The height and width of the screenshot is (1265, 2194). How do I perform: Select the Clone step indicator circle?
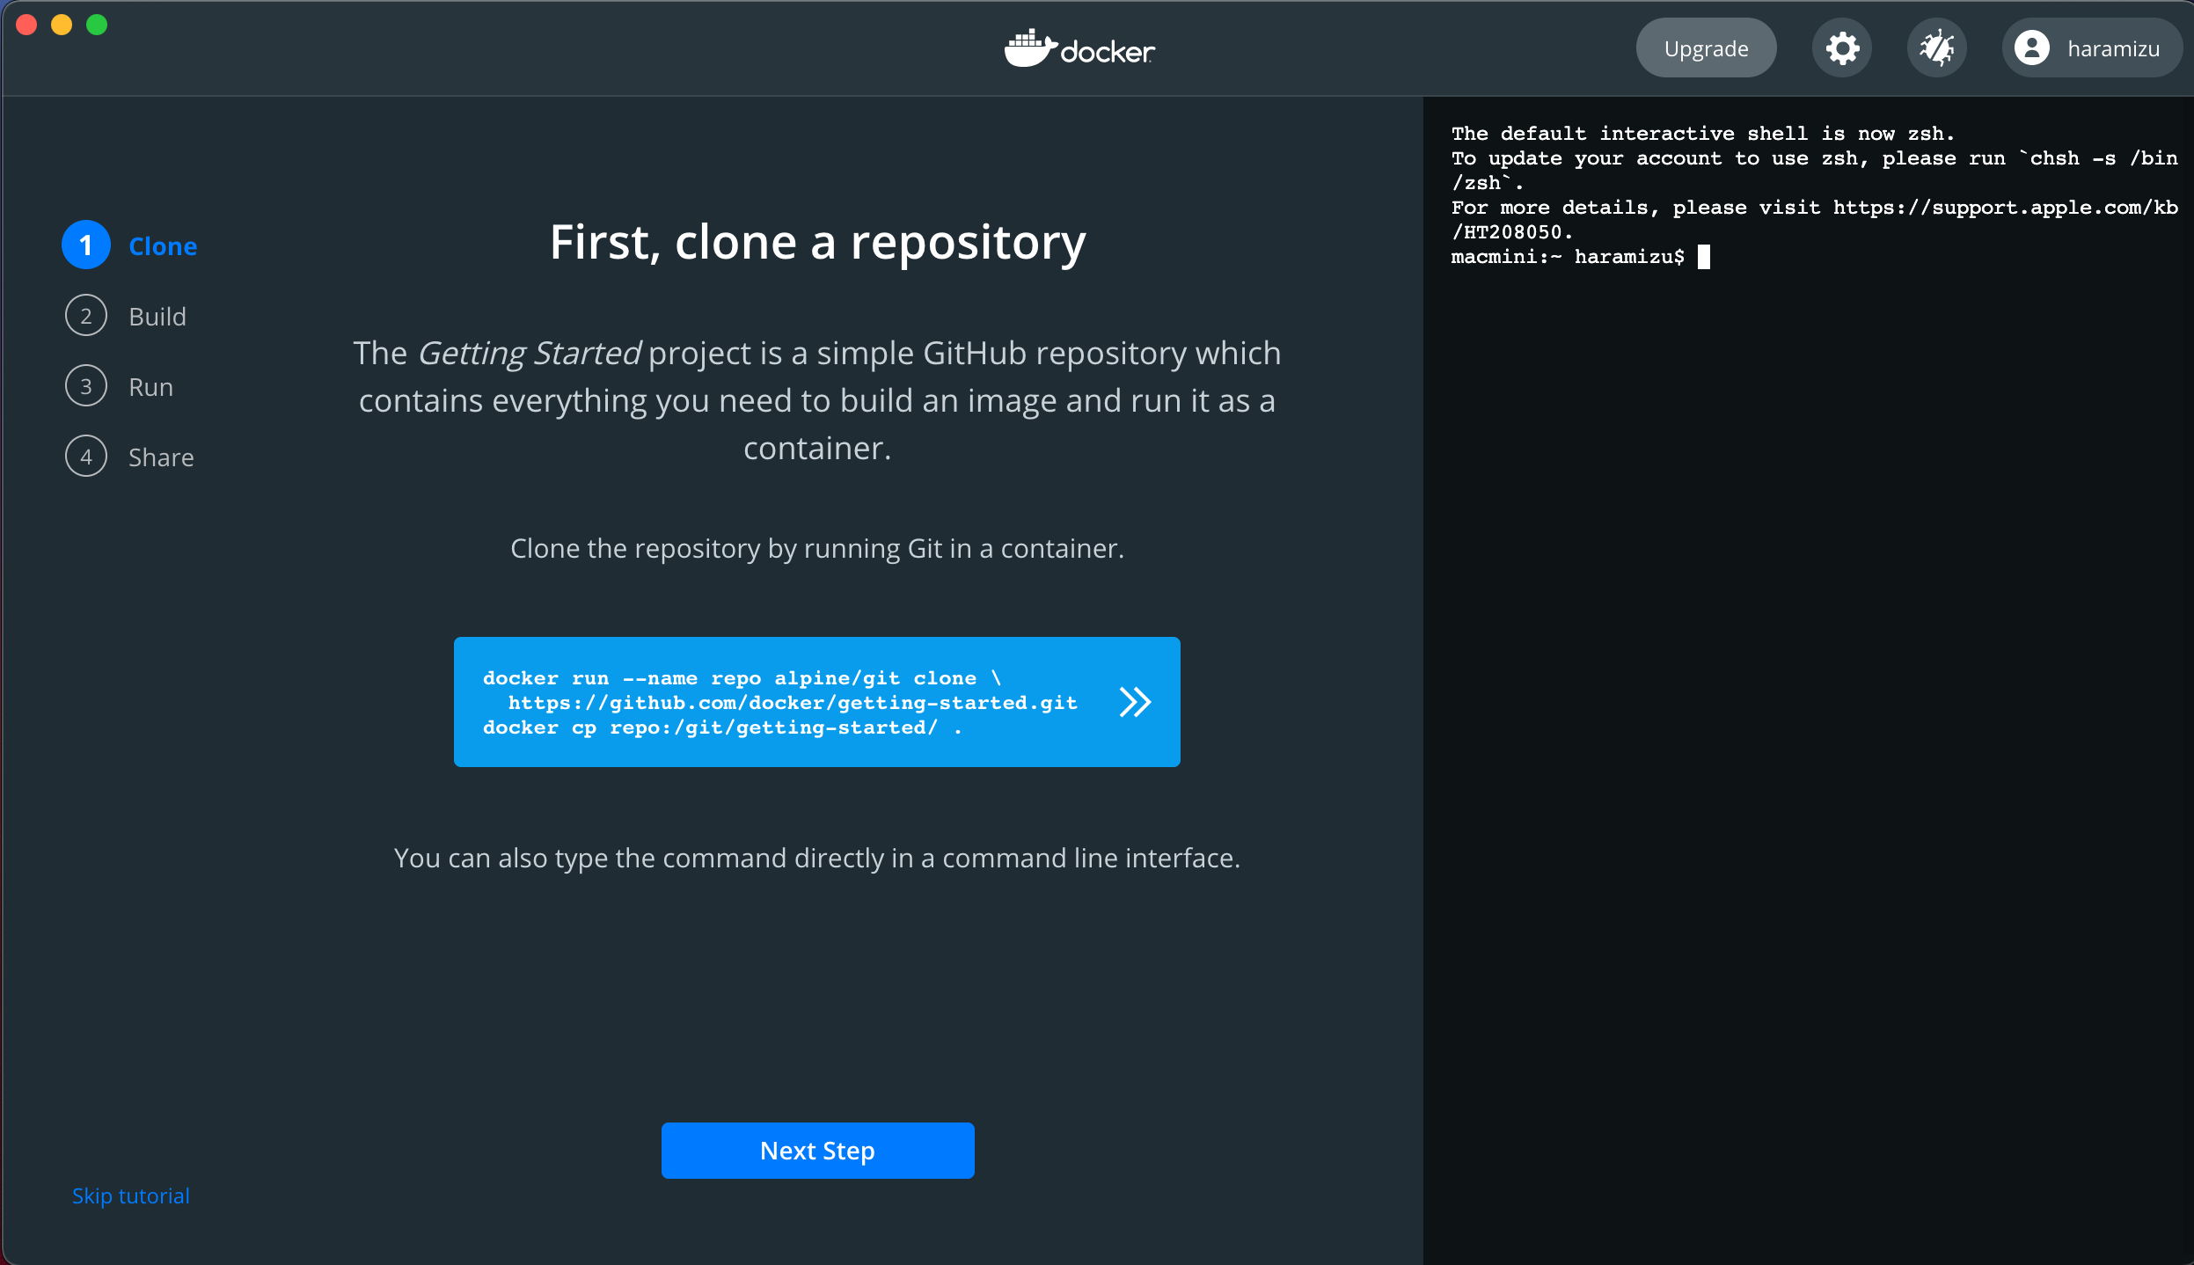pos(87,245)
